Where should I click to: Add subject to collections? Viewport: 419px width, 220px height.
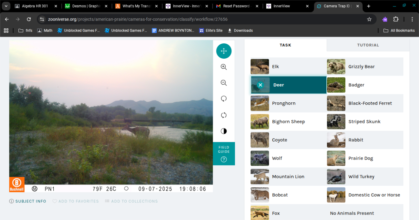tap(131, 201)
